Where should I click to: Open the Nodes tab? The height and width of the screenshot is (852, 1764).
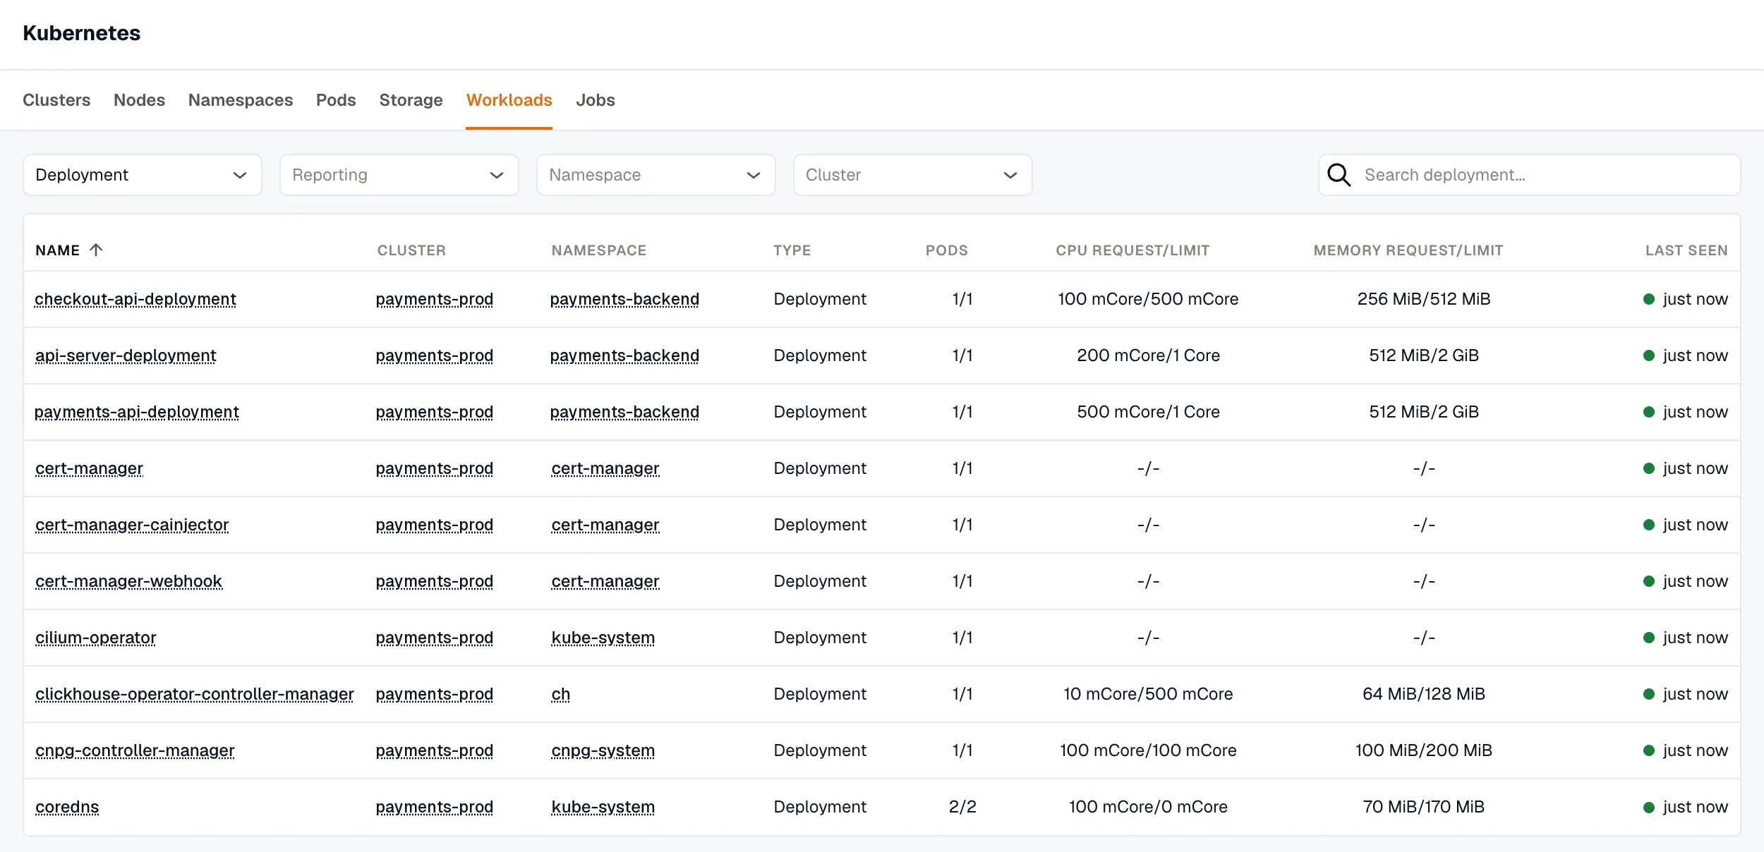(x=139, y=100)
